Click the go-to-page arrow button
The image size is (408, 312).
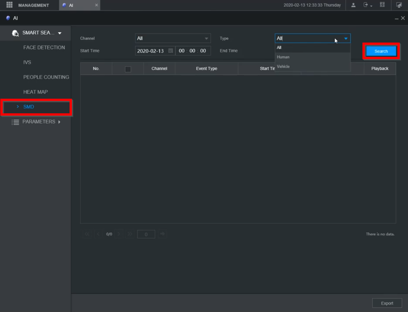[163, 234]
